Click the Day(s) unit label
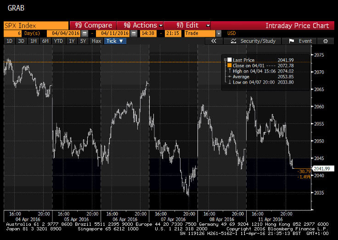This screenshot has height=240, width=338. click(x=32, y=34)
